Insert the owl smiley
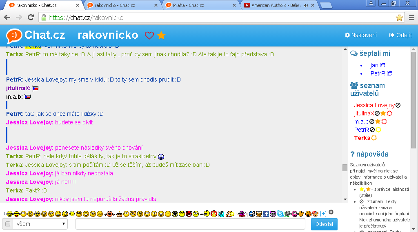The image size is (418, 232). click(x=259, y=214)
